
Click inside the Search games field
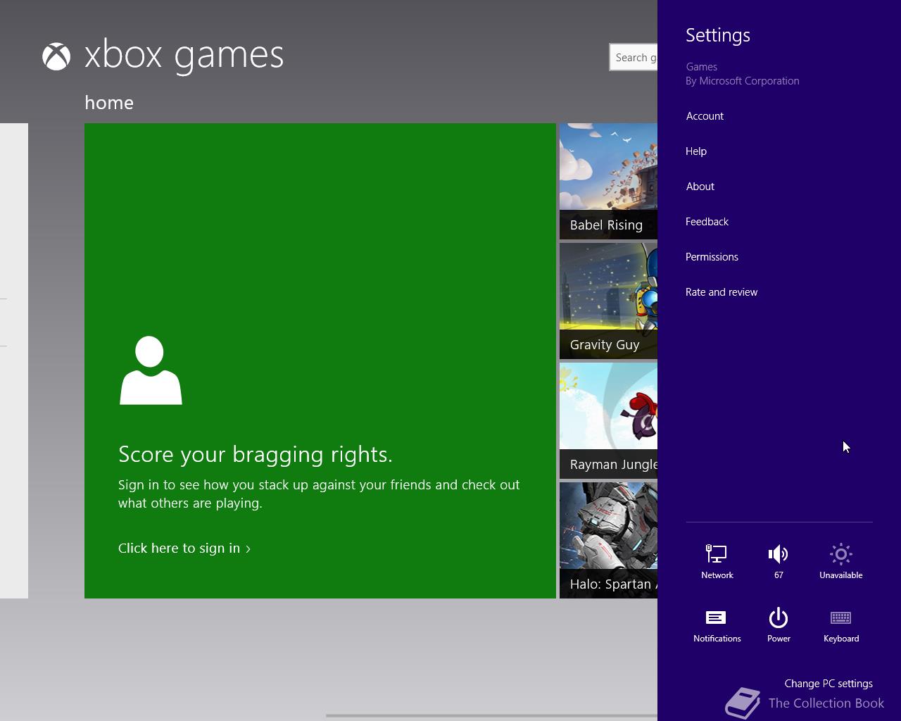(x=634, y=57)
